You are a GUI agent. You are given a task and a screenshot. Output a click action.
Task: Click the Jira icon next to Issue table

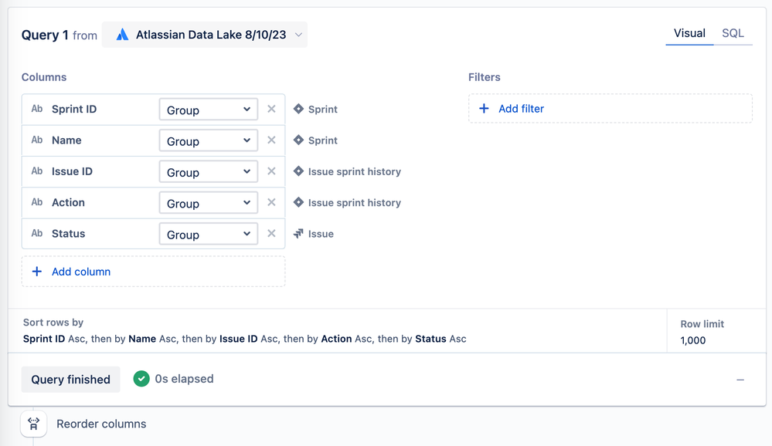[x=298, y=234]
